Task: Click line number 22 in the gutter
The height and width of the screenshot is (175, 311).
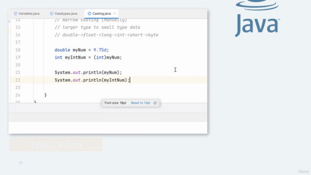Action: pyautogui.click(x=18, y=80)
